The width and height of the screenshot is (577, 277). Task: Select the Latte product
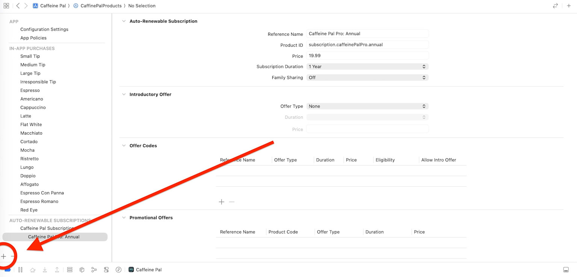[26, 116]
